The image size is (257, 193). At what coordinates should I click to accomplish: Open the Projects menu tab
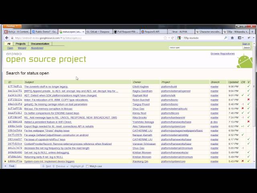(x=20, y=44)
